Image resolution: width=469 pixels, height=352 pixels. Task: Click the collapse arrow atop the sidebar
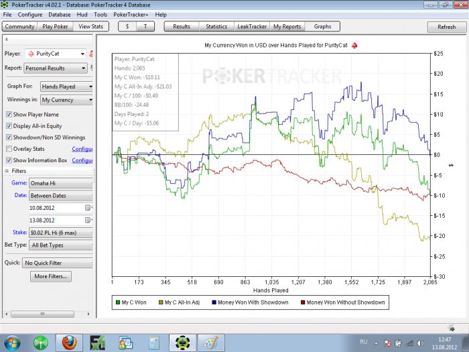pos(6,39)
